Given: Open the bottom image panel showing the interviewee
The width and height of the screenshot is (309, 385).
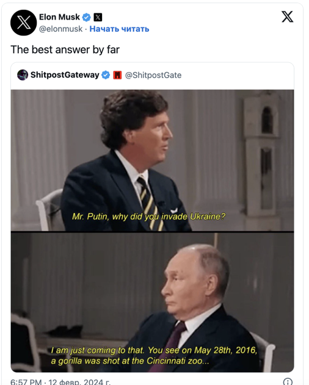Looking at the screenshot, I should (x=152, y=303).
